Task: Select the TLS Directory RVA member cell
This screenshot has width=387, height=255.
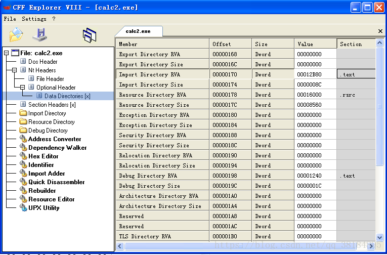Action: point(162,236)
